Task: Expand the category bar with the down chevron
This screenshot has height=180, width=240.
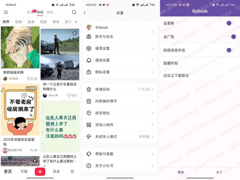Action: [x=75, y=22]
